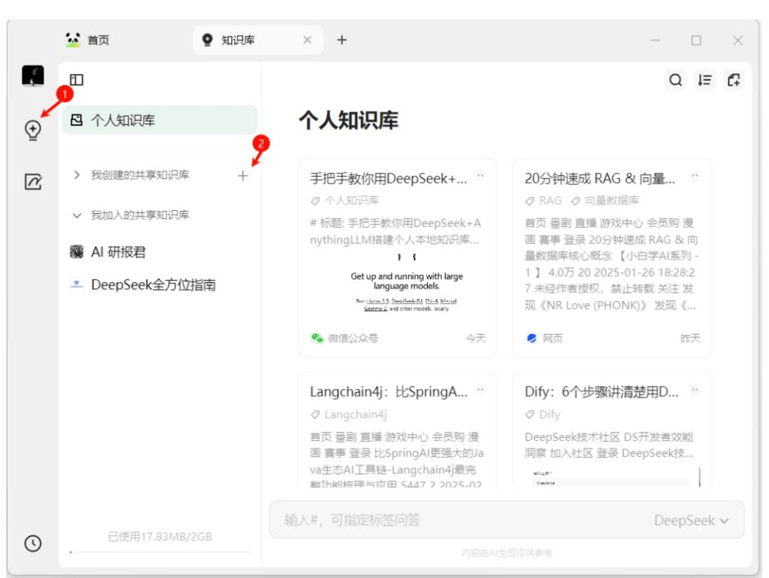The height and width of the screenshot is (578, 769).
Task: Click the add new file icon
Action: point(734,80)
